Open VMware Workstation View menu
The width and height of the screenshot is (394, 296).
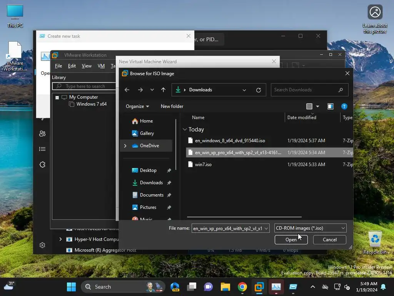[87, 66]
